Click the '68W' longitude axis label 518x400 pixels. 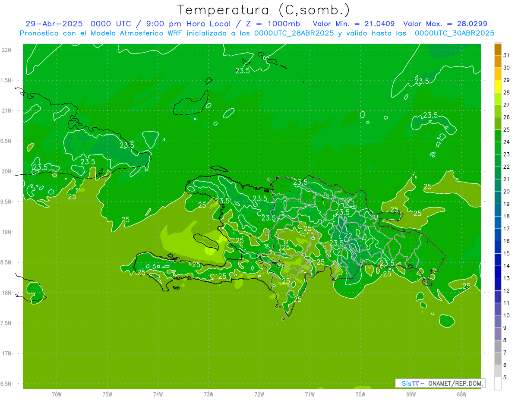click(461, 394)
